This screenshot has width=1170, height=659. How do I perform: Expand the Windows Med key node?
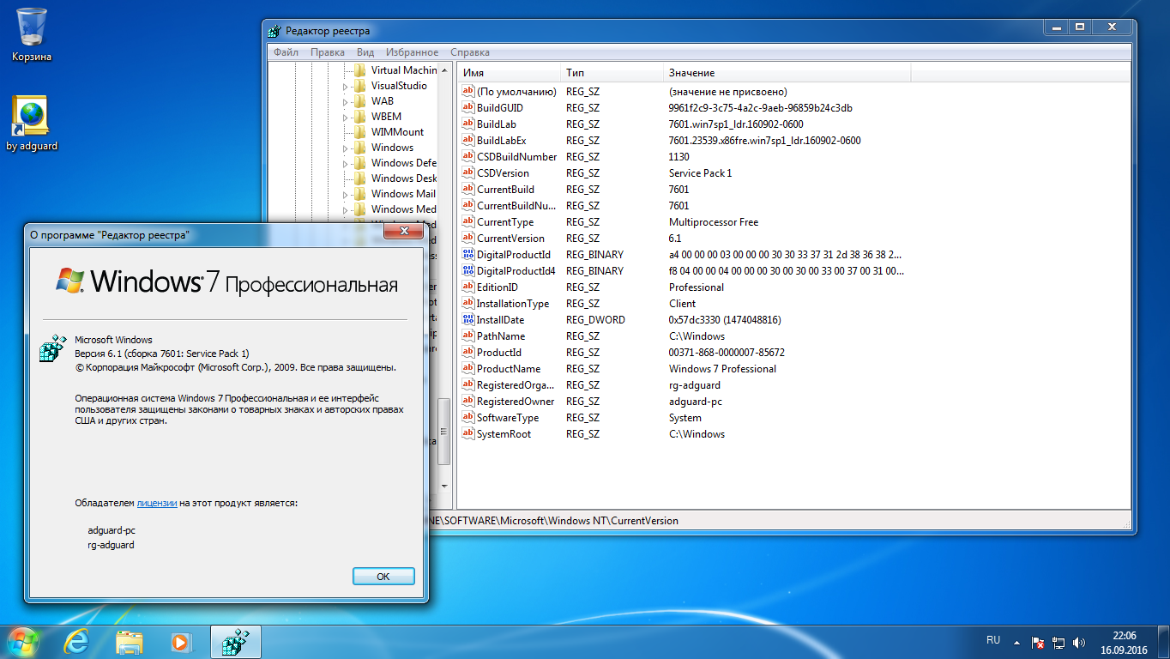pyautogui.click(x=346, y=209)
